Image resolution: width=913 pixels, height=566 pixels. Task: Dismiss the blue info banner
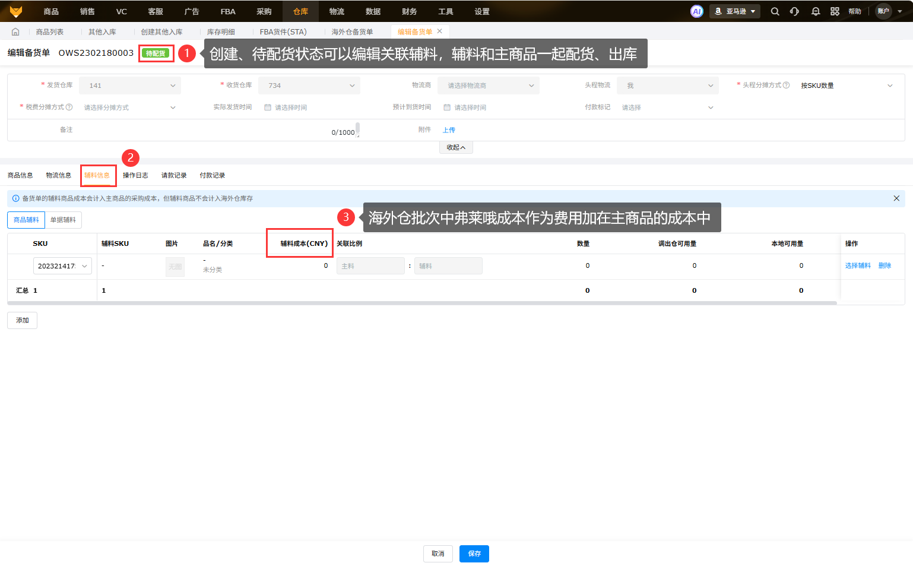(896, 198)
